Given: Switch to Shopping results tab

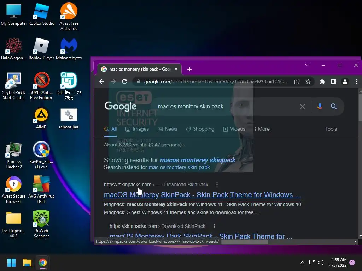Looking at the screenshot, I should tap(200, 129).
